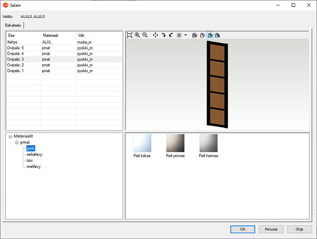
Task: Choose the Peili pronssi material swatch
Action: coord(175,143)
